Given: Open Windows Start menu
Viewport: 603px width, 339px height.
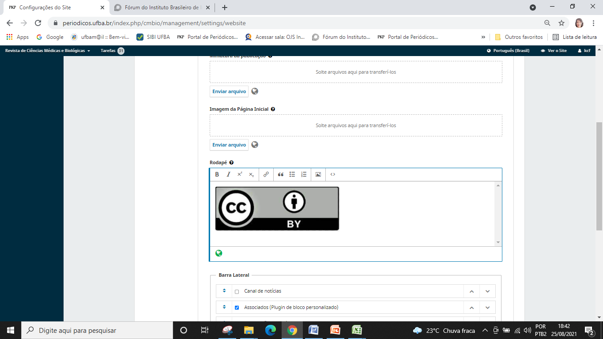Looking at the screenshot, I should 11,330.
